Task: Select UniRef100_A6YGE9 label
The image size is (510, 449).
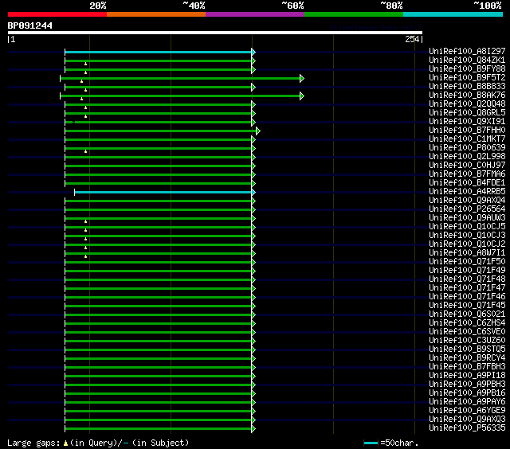Action: (x=467, y=411)
